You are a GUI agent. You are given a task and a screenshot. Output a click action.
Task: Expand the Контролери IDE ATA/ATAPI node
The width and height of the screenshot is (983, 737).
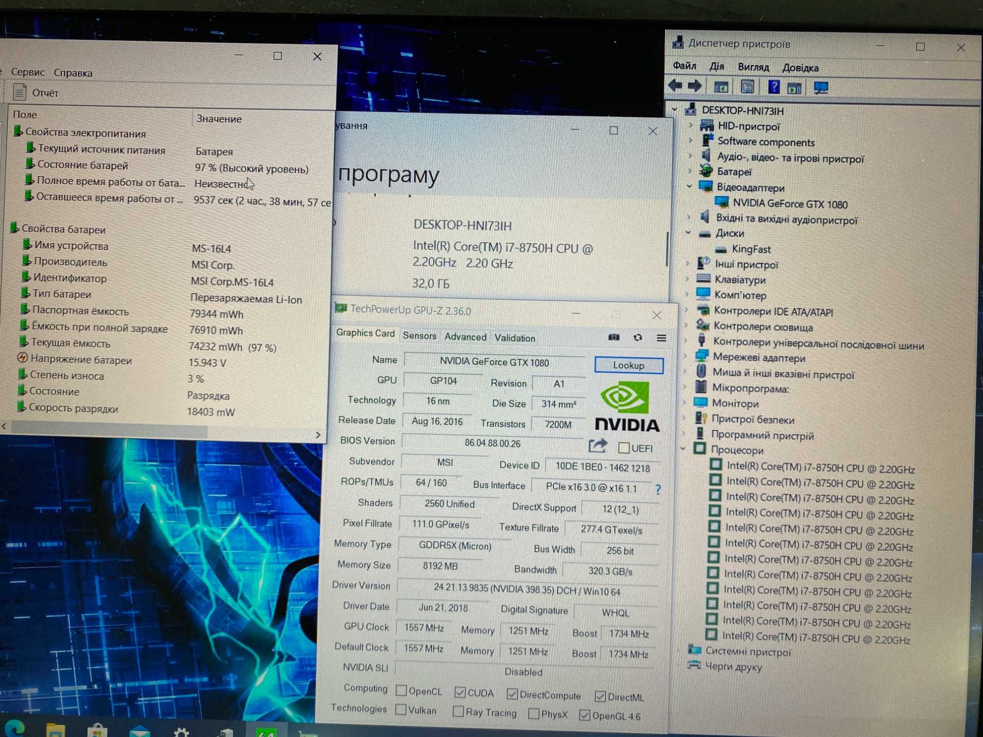(x=687, y=310)
